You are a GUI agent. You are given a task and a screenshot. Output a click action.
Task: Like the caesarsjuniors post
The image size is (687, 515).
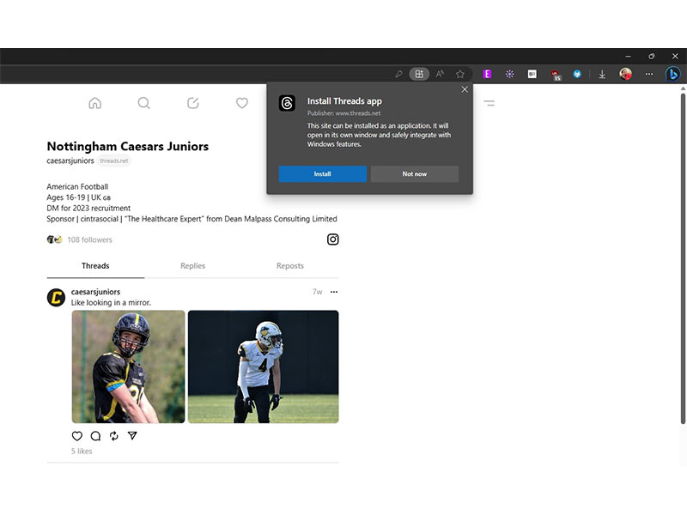point(77,436)
